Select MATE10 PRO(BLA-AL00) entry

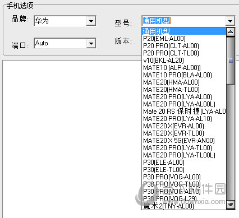[x=184, y=75]
